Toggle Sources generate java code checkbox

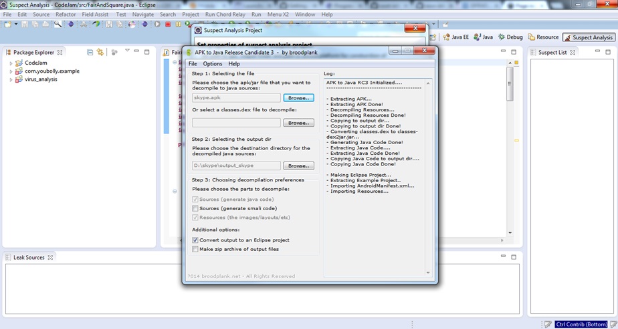pos(195,200)
